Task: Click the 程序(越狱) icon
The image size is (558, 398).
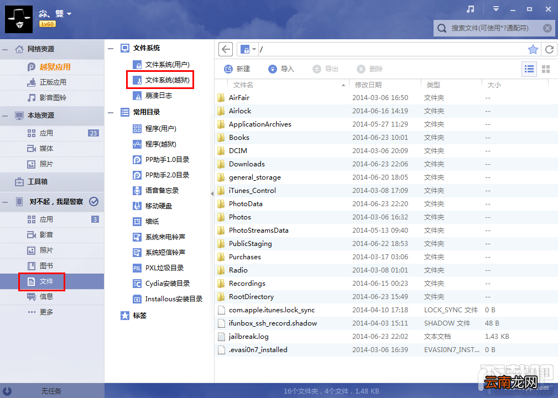Action: click(x=137, y=144)
